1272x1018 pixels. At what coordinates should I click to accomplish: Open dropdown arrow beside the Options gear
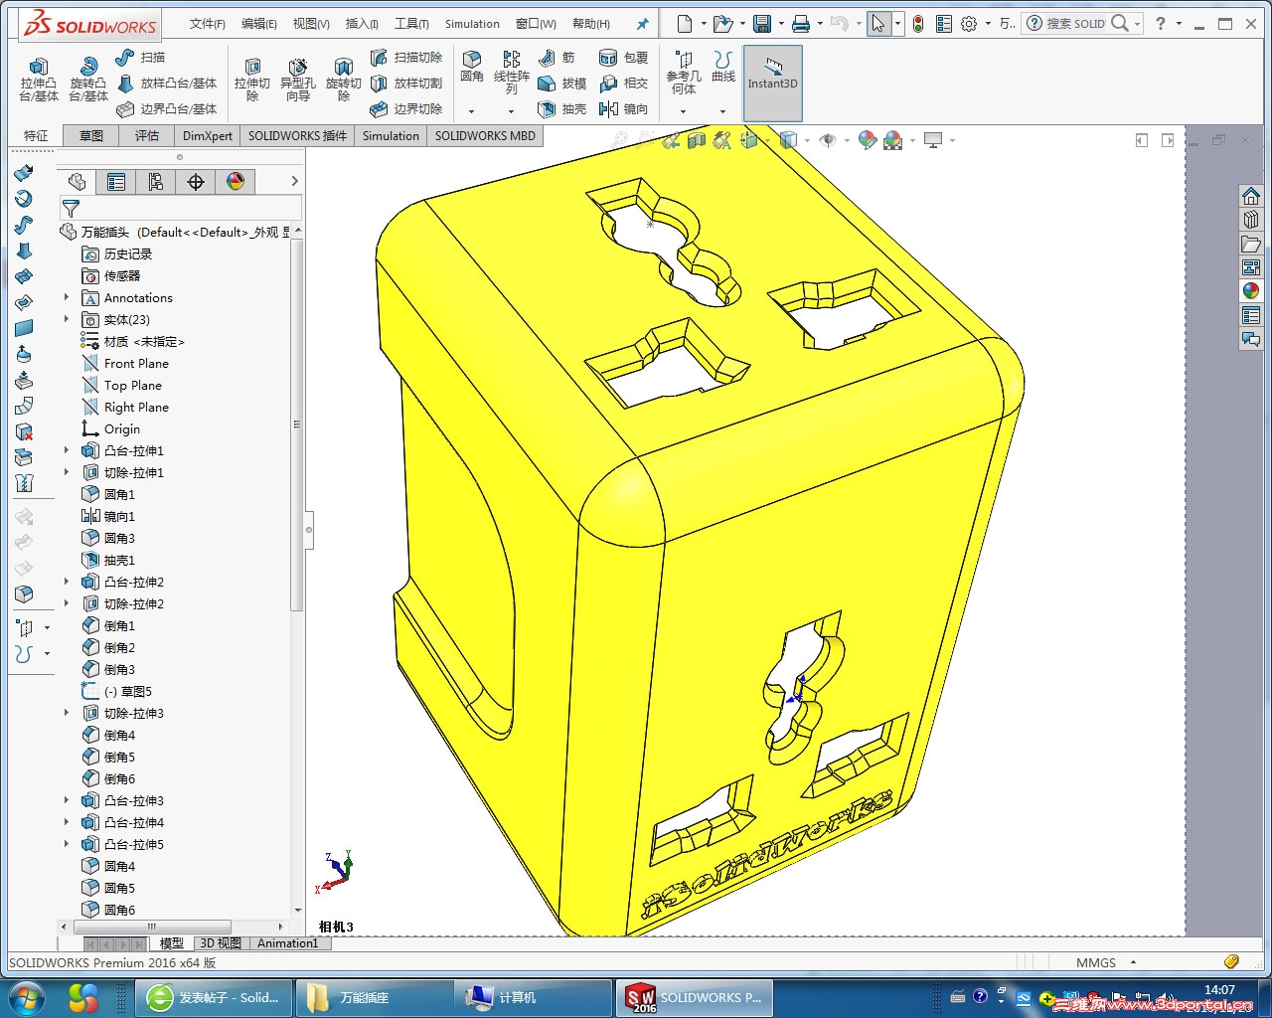pos(988,24)
